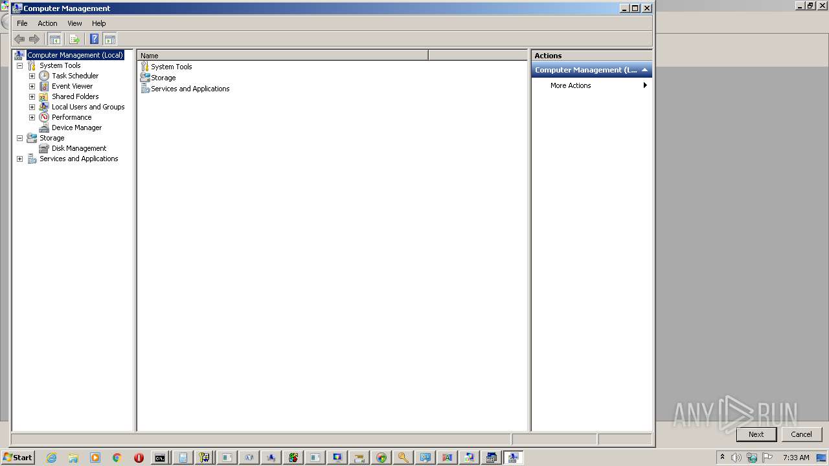Open the File menu
829x466 pixels.
coord(22,23)
